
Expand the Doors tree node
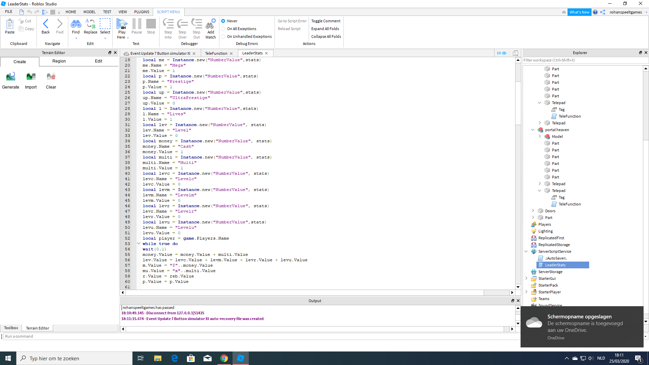[x=533, y=211]
